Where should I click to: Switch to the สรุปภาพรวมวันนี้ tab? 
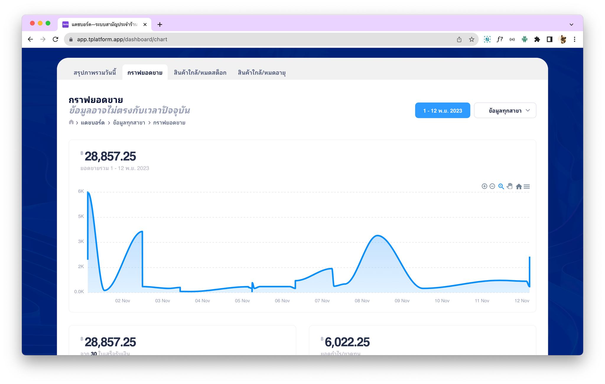(95, 73)
